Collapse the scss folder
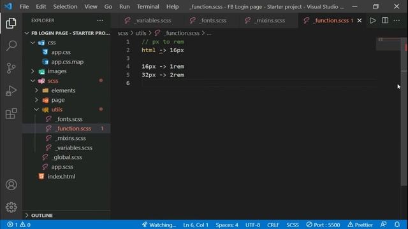Image resolution: width=408 pixels, height=229 pixels. click(33, 81)
